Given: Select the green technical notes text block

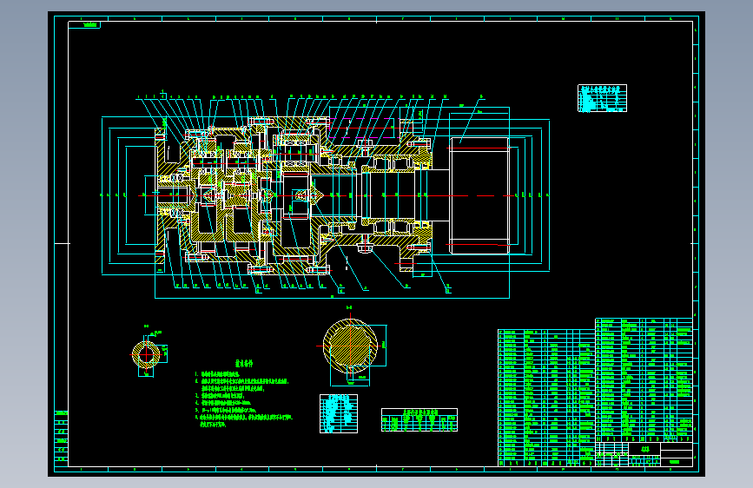Looking at the screenshot, I should [243, 393].
